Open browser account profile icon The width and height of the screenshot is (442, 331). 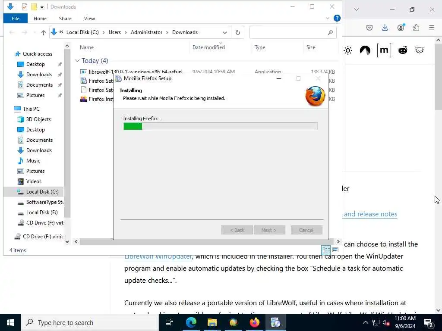tap(401, 27)
